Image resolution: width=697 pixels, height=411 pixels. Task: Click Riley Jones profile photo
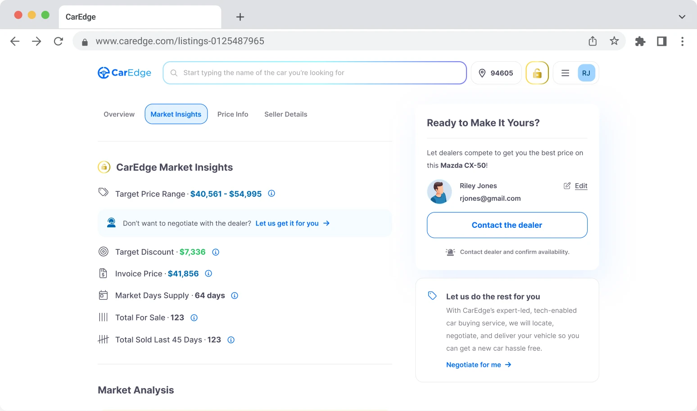[x=439, y=192]
